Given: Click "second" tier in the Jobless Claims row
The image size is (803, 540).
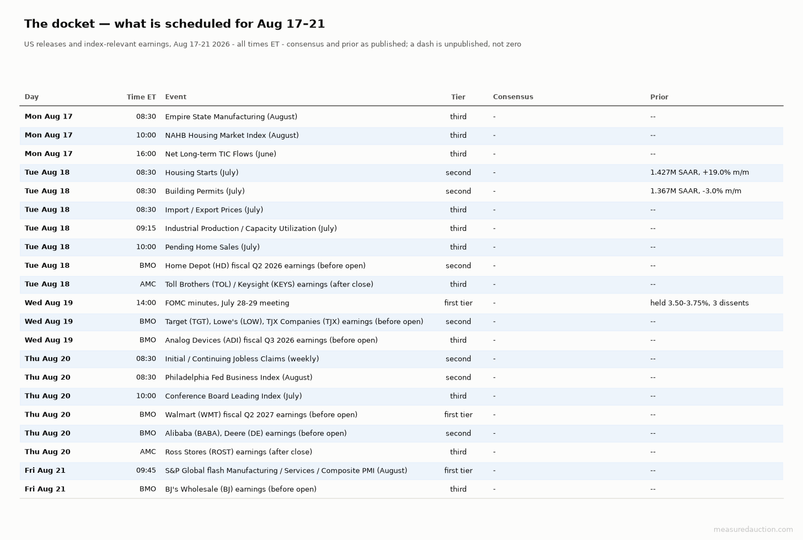Looking at the screenshot, I should 458,359.
